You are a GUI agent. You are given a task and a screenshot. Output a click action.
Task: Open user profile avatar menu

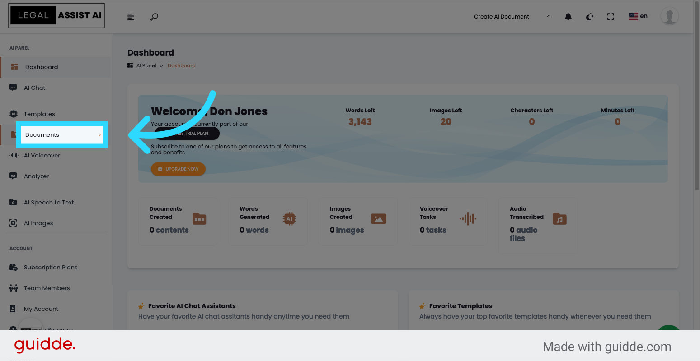[x=669, y=16]
